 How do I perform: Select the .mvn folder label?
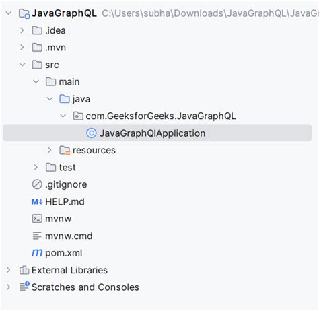click(x=55, y=48)
